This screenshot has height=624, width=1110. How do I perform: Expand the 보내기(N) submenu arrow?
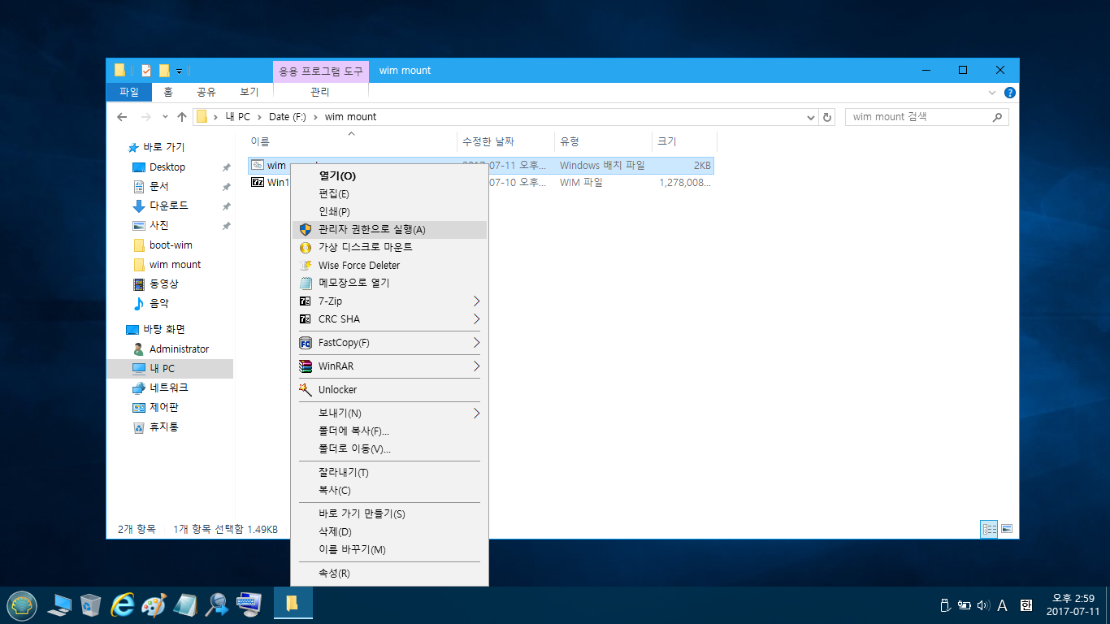tap(477, 413)
